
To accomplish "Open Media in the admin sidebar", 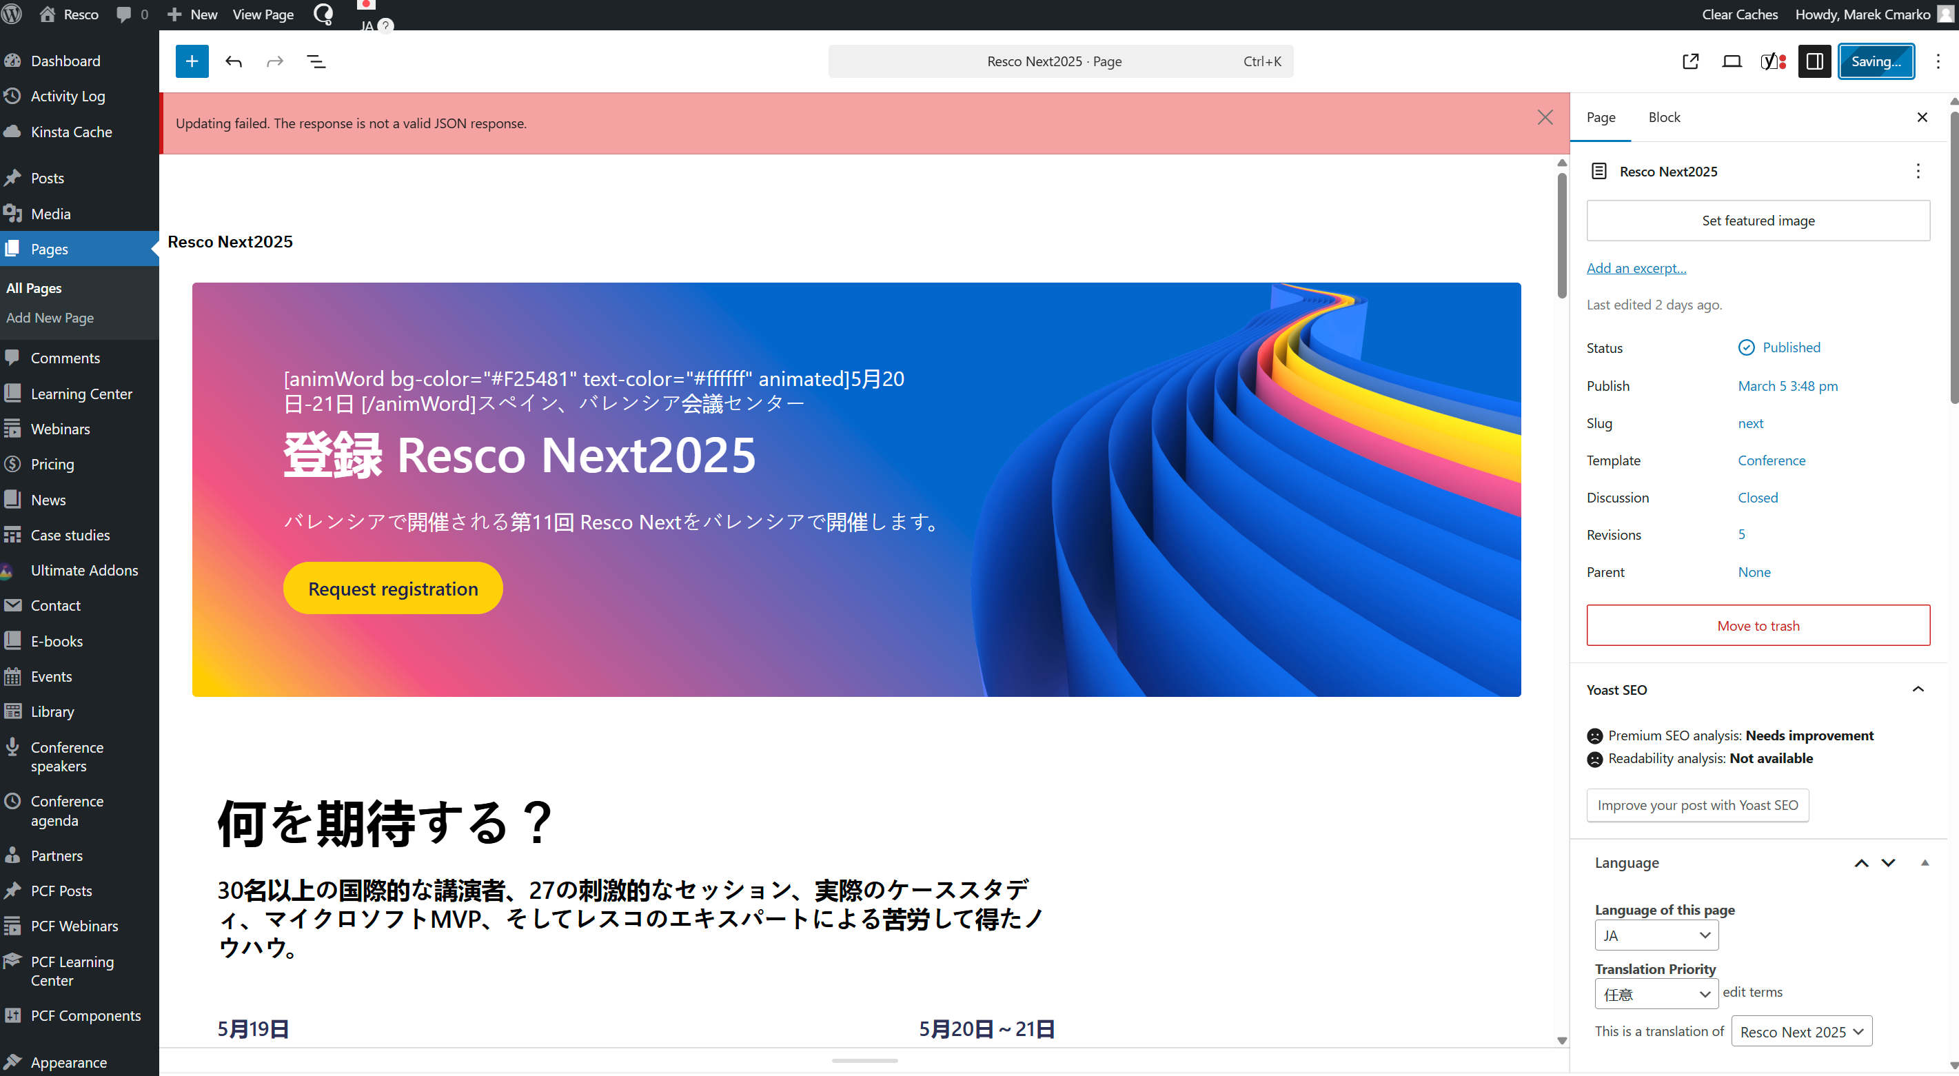I will coord(50,214).
